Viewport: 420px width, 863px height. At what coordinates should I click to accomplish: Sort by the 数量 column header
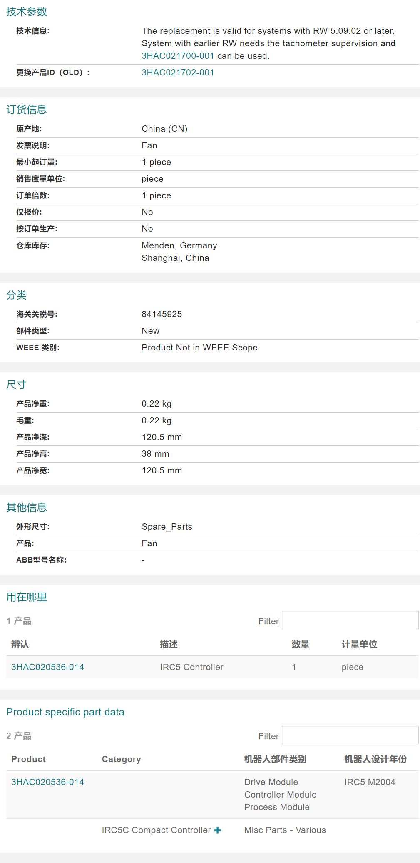[x=301, y=644]
